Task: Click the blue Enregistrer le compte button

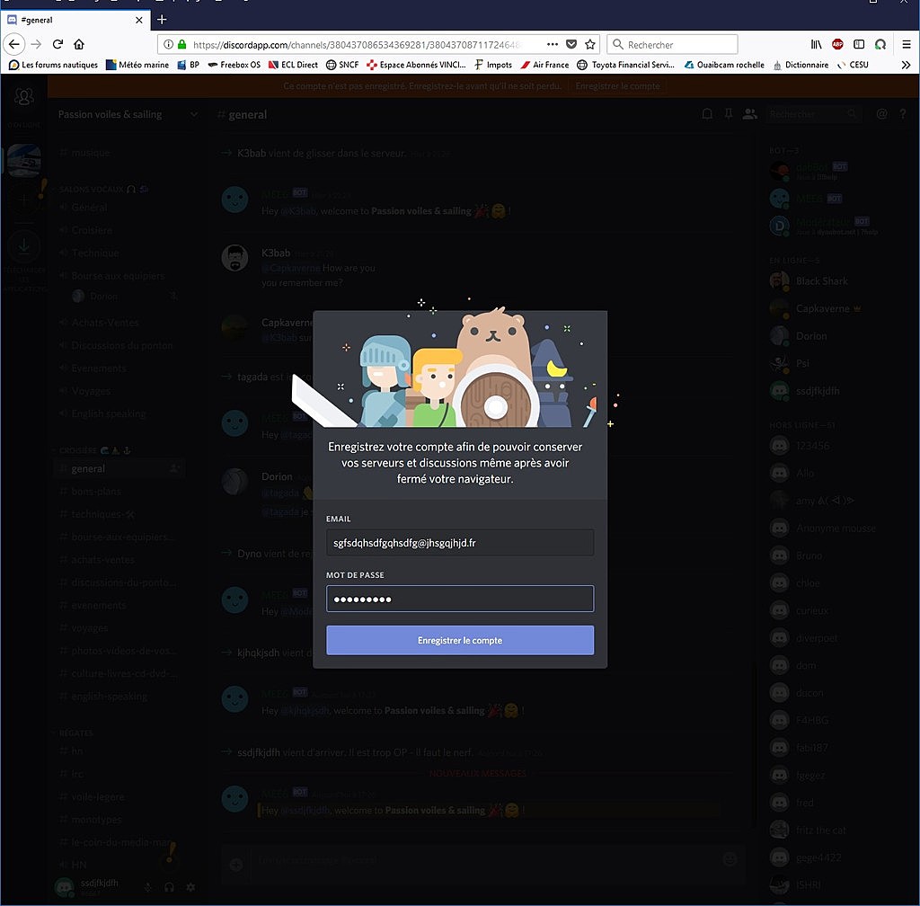Action: [x=460, y=640]
